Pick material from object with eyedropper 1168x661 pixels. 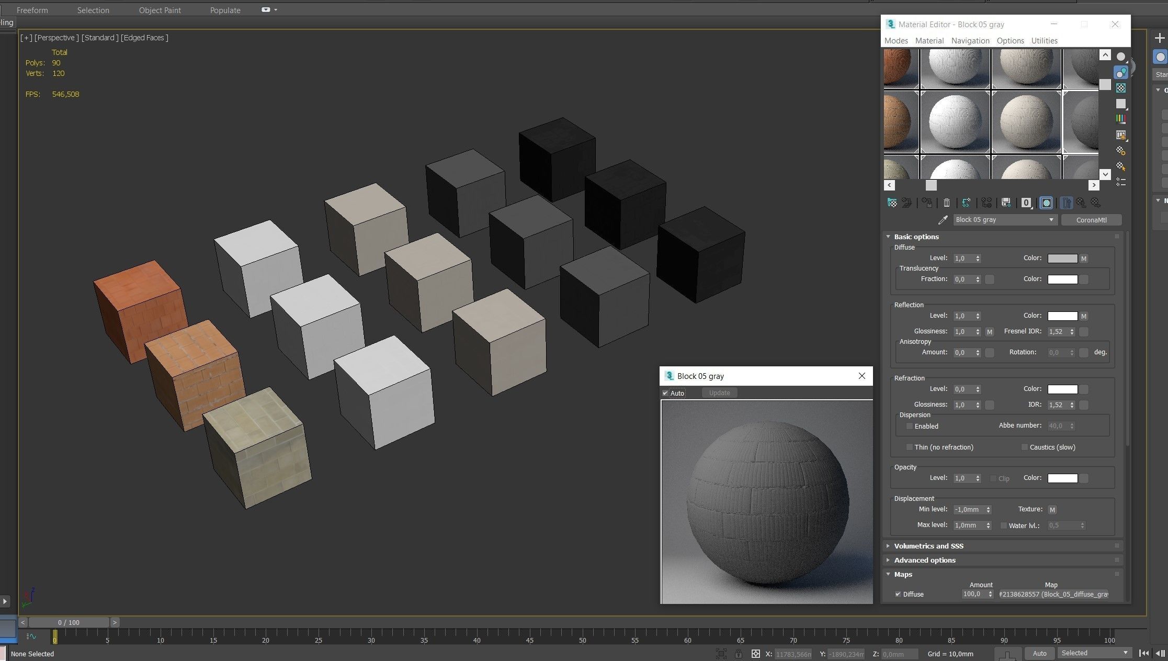pos(943,220)
